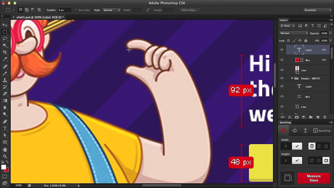Image resolution: width=334 pixels, height=188 pixels.
Task: Open SpecKing info tab
Action: tap(322, 131)
